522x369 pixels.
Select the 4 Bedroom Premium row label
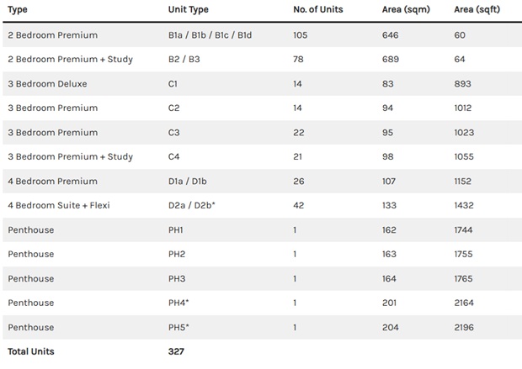click(52, 182)
